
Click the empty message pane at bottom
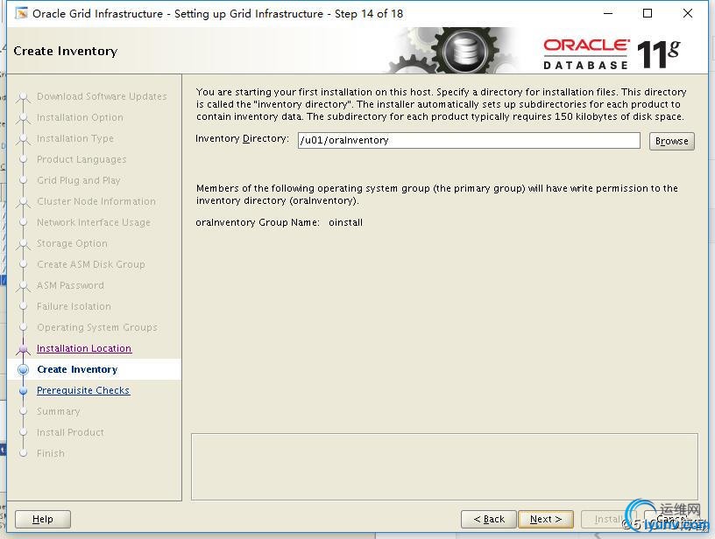click(x=444, y=466)
